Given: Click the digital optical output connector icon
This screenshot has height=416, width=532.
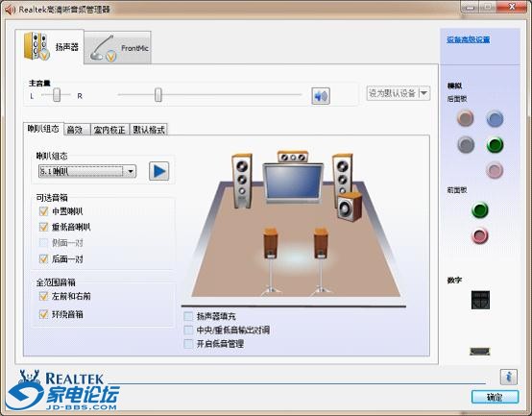Looking at the screenshot, I should click(480, 300).
